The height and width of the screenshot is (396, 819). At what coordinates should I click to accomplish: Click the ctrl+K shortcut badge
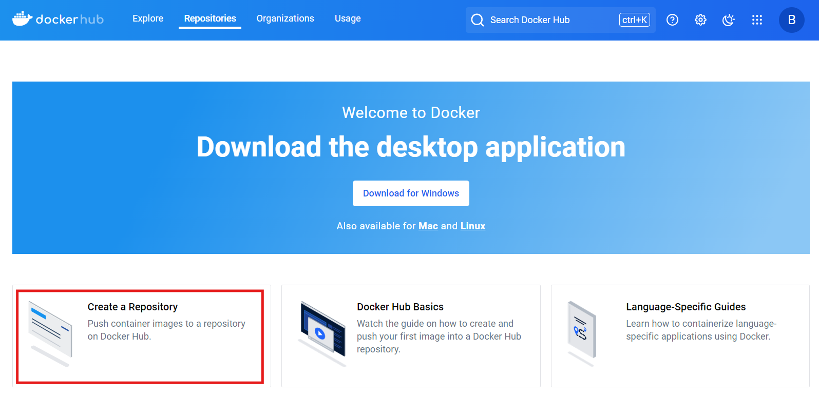tap(635, 20)
